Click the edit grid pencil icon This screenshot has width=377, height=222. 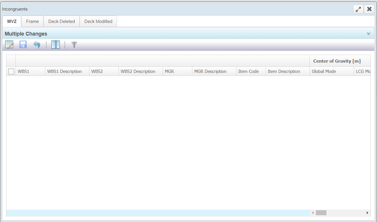pyautogui.click(x=9, y=45)
